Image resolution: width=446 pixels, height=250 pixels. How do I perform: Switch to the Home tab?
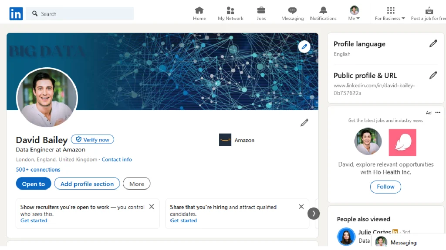199,13
